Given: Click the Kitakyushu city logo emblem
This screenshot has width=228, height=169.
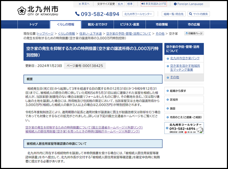Looking at the screenshot, I should coord(22,11).
